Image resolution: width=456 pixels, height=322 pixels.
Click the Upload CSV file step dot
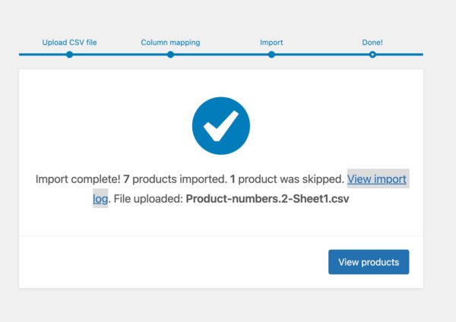click(x=69, y=55)
